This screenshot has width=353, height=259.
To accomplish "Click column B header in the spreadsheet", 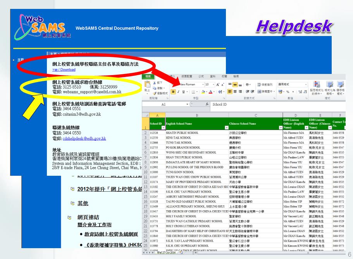I will click(197, 115).
